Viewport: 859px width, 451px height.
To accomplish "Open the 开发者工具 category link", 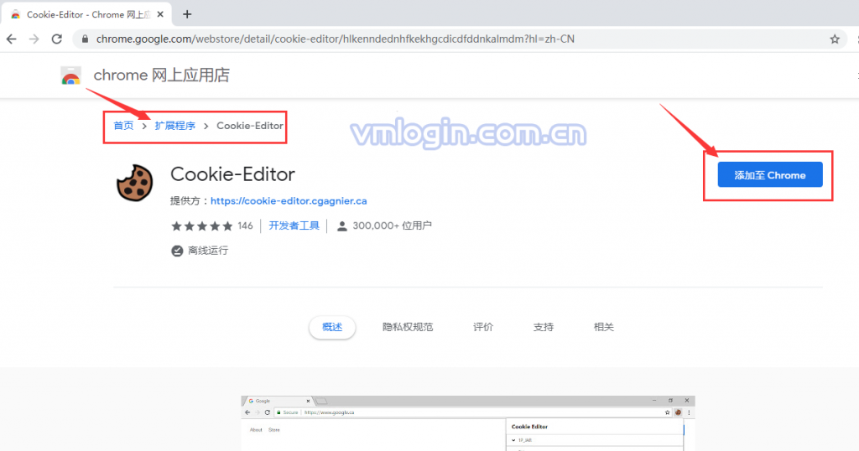I will point(294,225).
